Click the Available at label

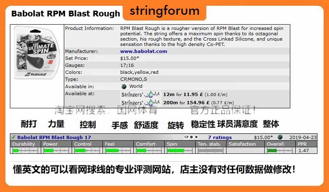[80, 94]
